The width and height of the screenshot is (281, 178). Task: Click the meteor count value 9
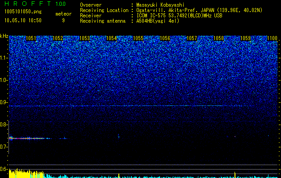(x=63, y=20)
